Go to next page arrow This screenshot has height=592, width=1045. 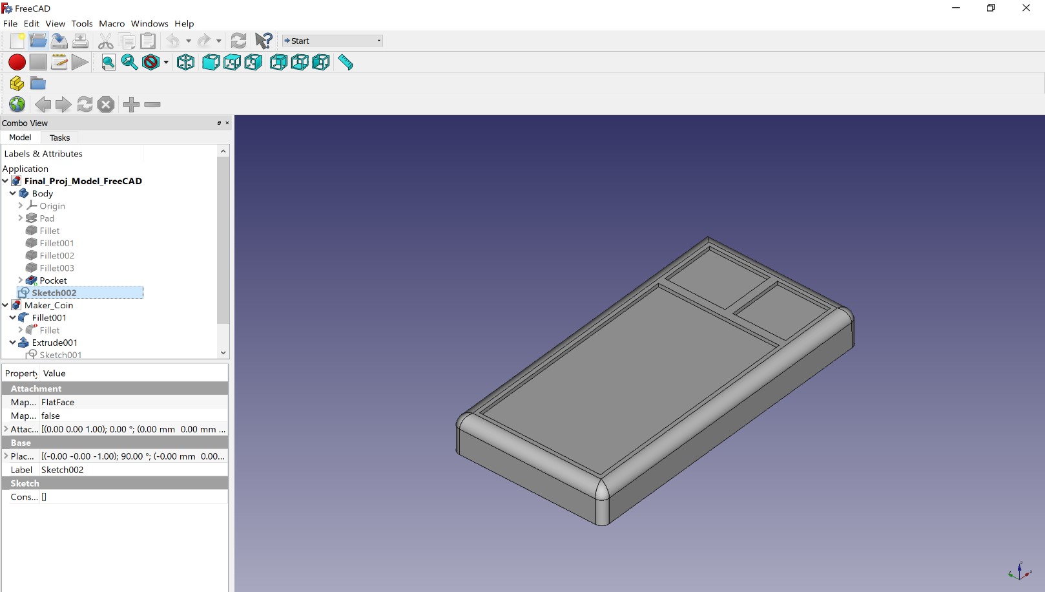pyautogui.click(x=63, y=104)
